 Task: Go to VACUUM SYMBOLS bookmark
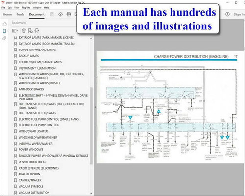(31, 187)
